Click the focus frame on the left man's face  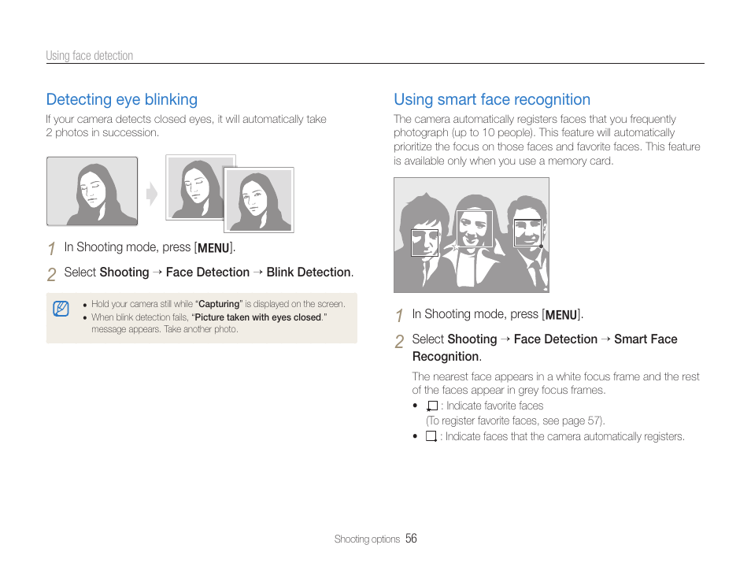point(425,243)
